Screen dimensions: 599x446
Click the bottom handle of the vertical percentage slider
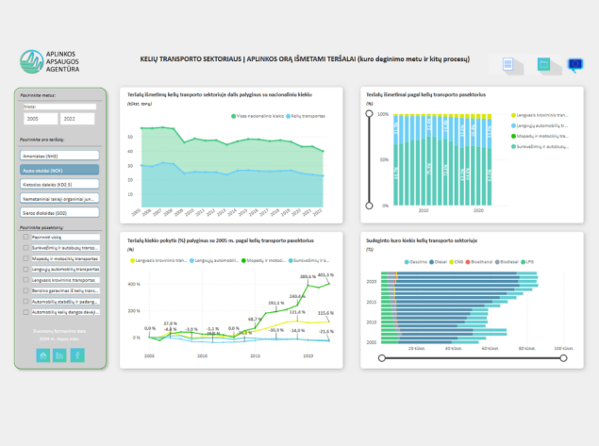click(369, 206)
